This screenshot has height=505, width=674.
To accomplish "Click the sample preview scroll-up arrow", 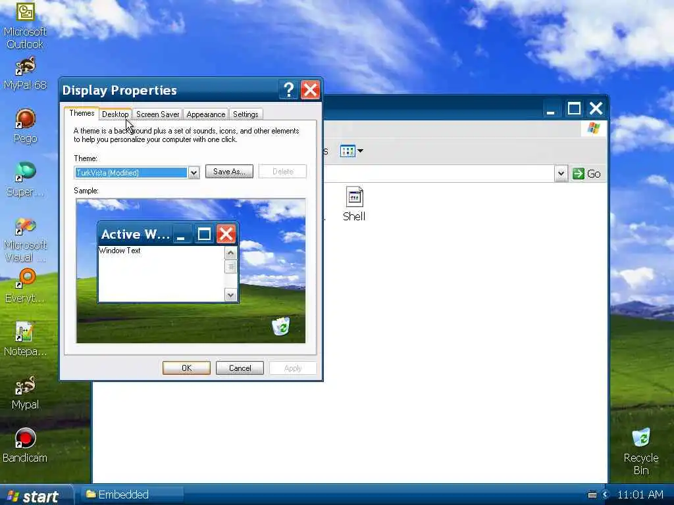I will (230, 252).
